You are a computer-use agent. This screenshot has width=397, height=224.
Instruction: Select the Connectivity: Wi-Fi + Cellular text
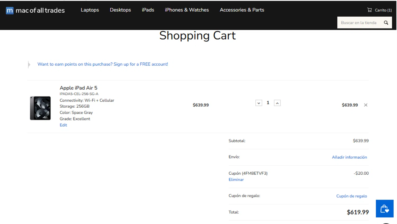(x=87, y=101)
